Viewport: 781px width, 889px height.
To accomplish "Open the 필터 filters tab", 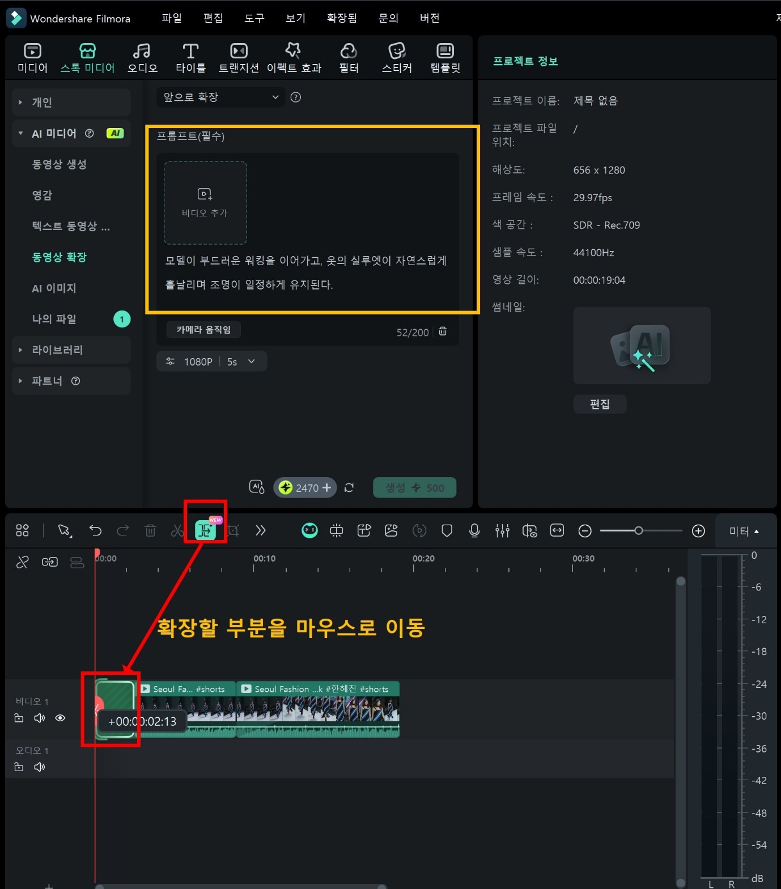I will tap(349, 58).
